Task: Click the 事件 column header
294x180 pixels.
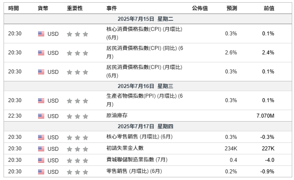Action: 112,8
